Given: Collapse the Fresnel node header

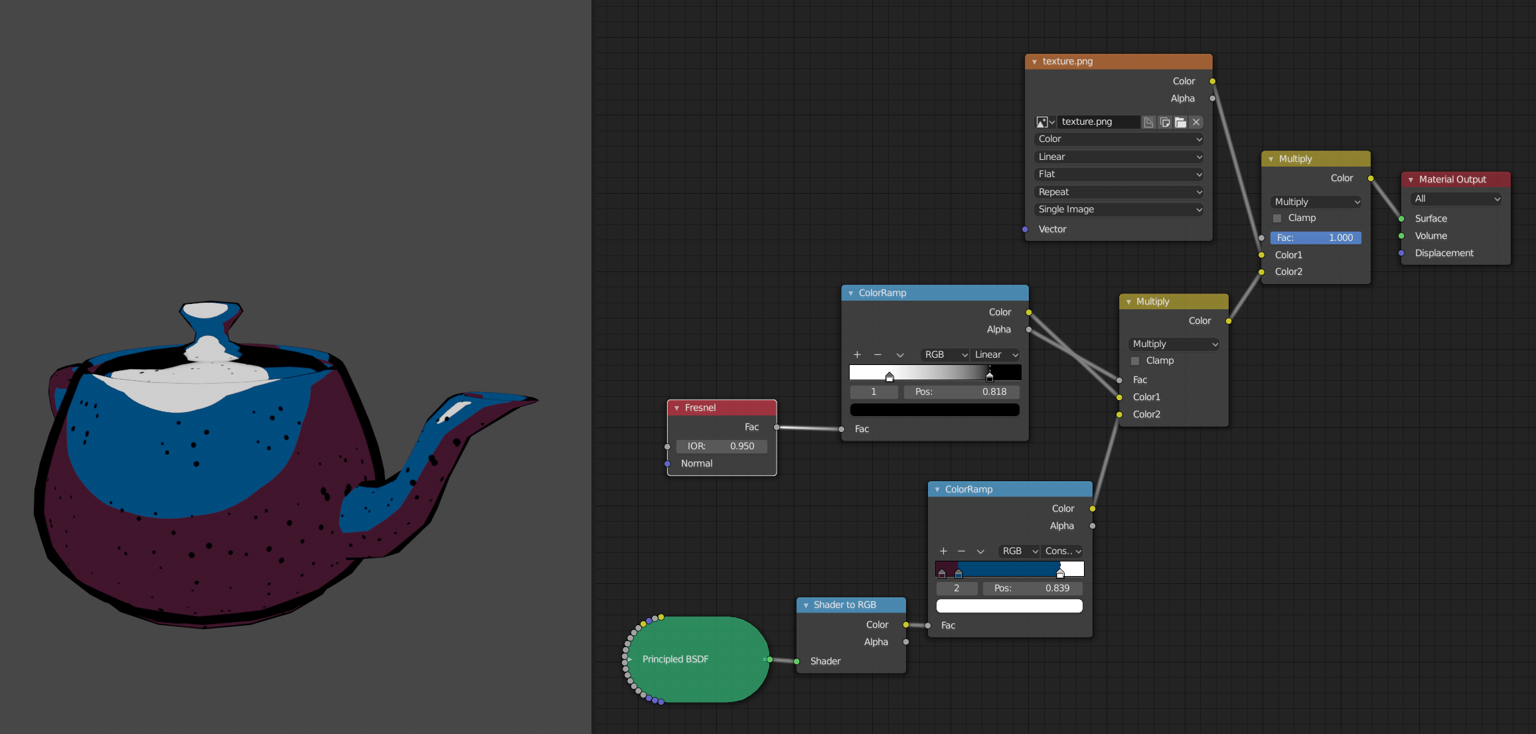Looking at the screenshot, I should click(x=676, y=407).
